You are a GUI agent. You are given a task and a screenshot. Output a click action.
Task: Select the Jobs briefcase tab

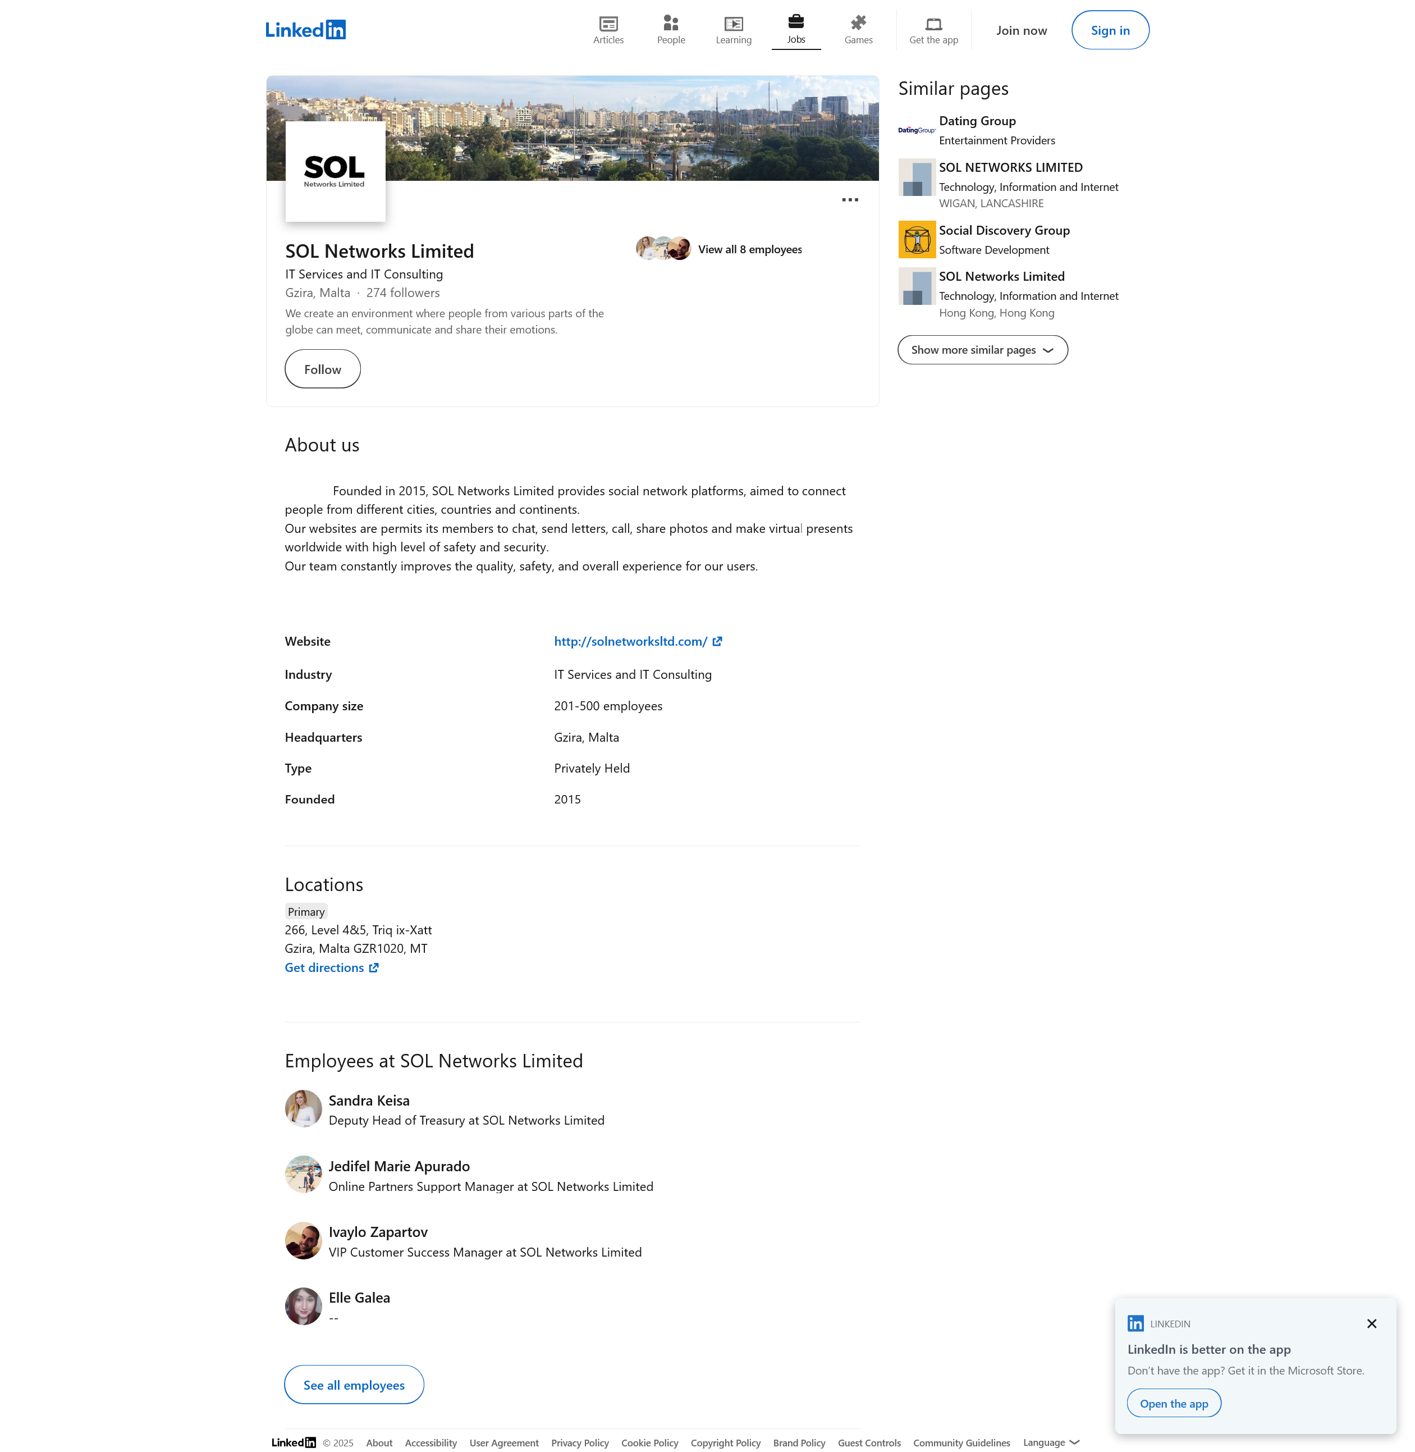pyautogui.click(x=796, y=30)
